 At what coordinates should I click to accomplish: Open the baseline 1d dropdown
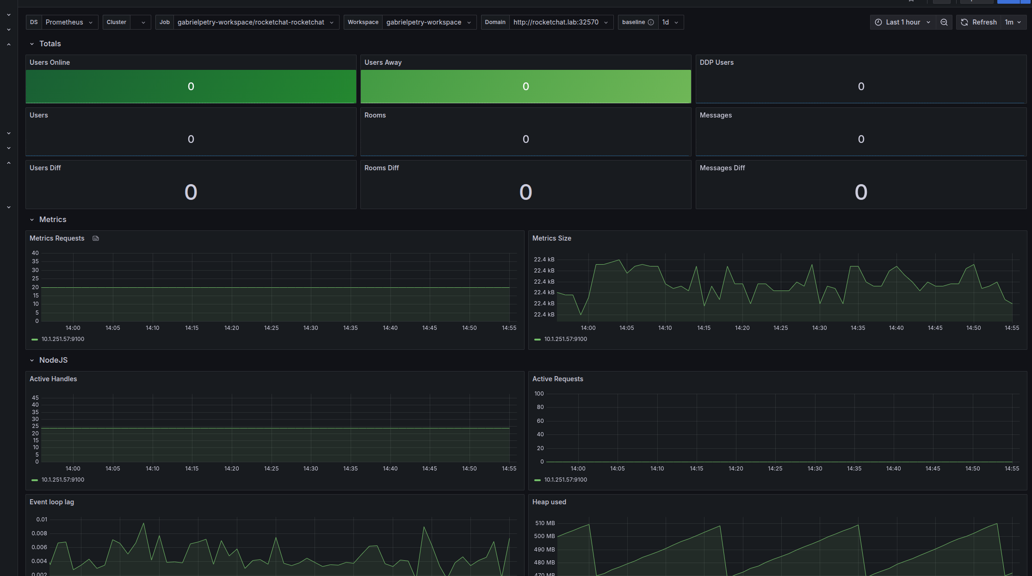pos(670,22)
